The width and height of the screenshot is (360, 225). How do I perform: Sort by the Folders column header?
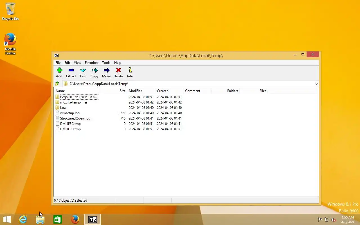(225, 91)
